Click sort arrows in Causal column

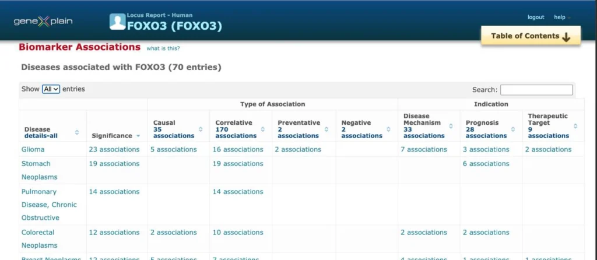pyautogui.click(x=201, y=129)
